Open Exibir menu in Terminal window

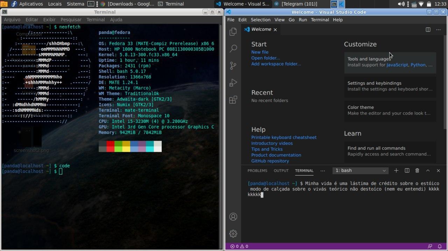point(49,20)
